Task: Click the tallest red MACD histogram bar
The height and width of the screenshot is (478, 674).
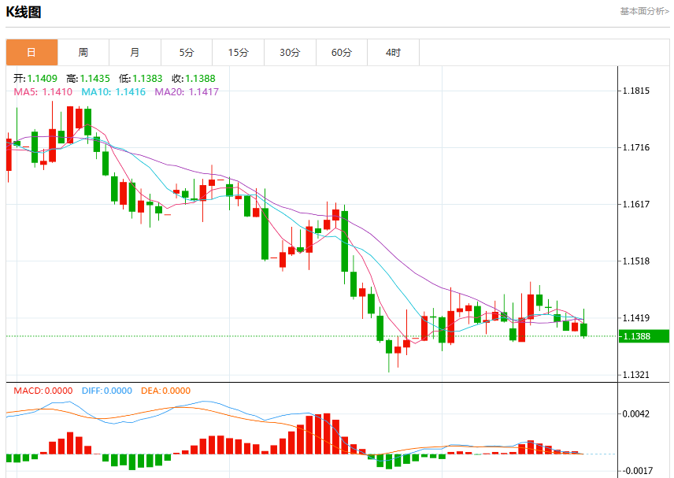Action: click(327, 434)
